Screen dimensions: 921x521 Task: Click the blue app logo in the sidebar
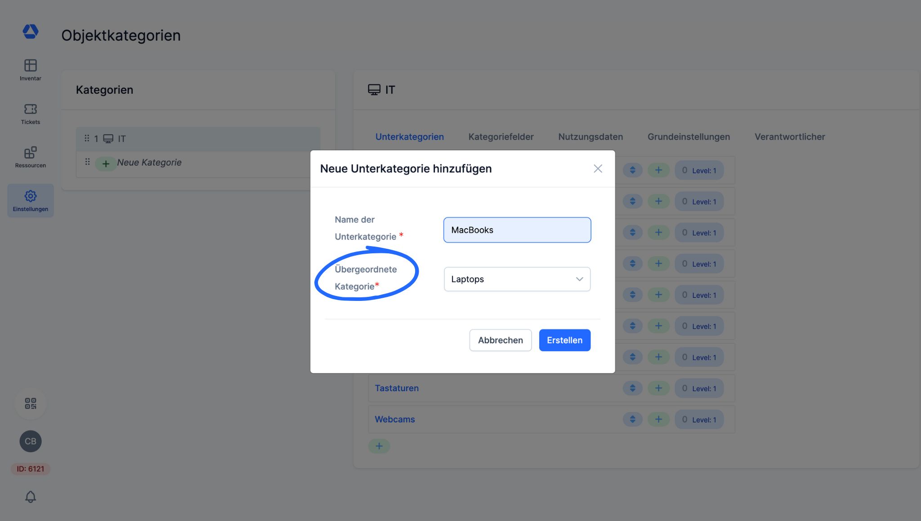[x=31, y=31]
